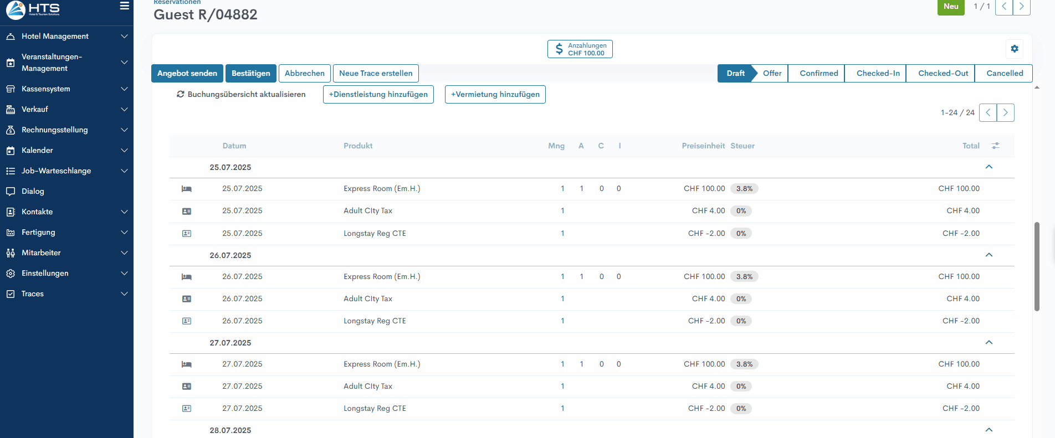1055x438 pixels.
Task: Open the settings gear icon on form
Action: coord(1014,49)
